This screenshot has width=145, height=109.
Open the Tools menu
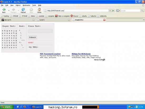click(x=34, y=5)
